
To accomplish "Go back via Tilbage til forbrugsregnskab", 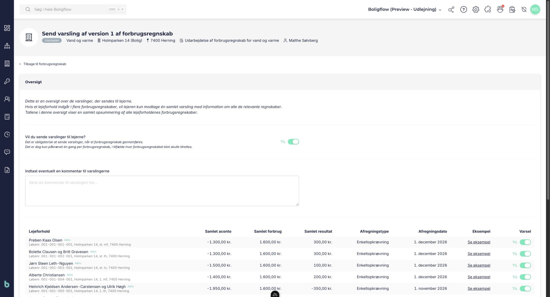I will pyautogui.click(x=43, y=64).
